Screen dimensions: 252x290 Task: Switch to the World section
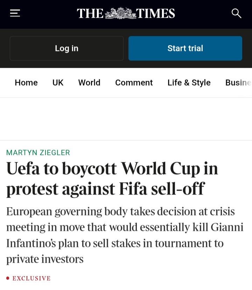coord(89,83)
